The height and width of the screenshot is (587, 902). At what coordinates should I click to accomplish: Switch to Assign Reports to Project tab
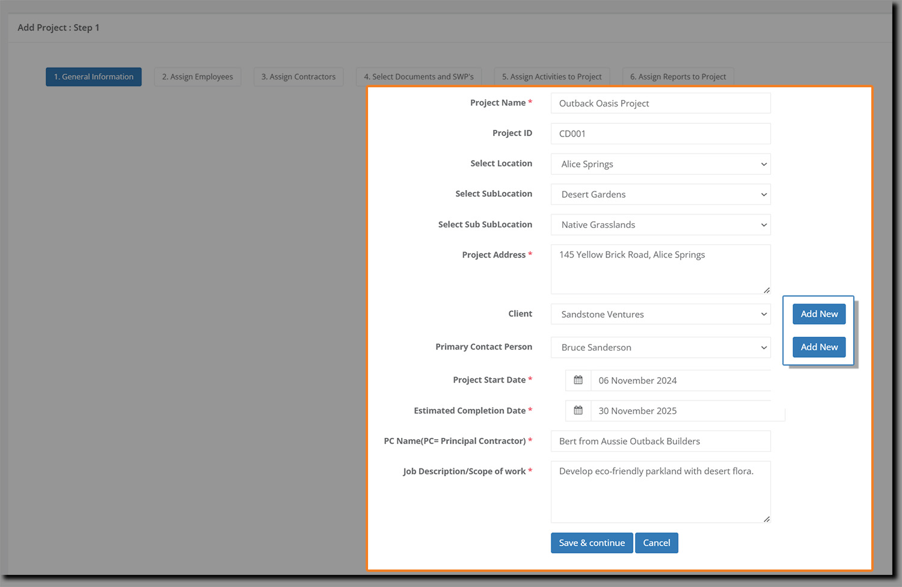point(678,76)
